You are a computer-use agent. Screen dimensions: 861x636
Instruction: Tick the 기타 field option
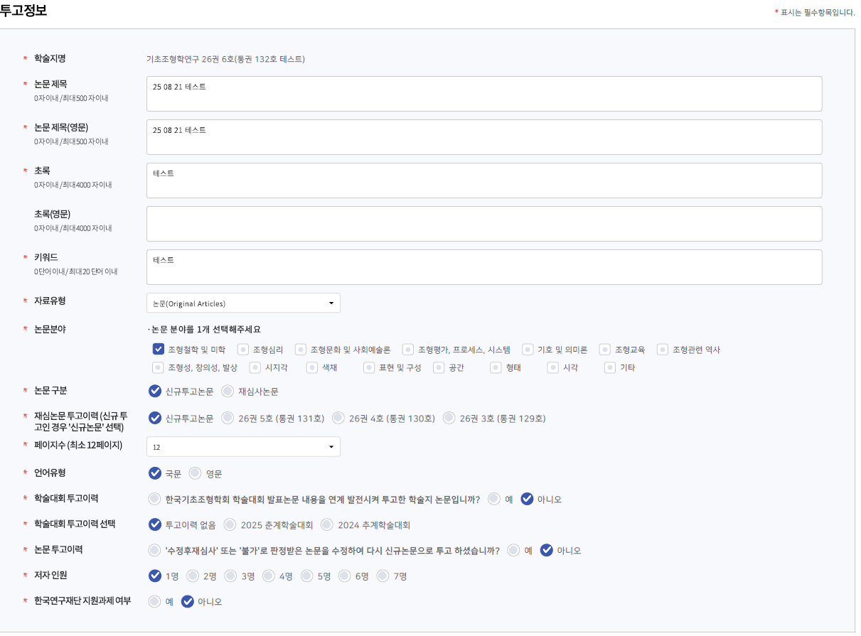pyautogui.click(x=610, y=367)
